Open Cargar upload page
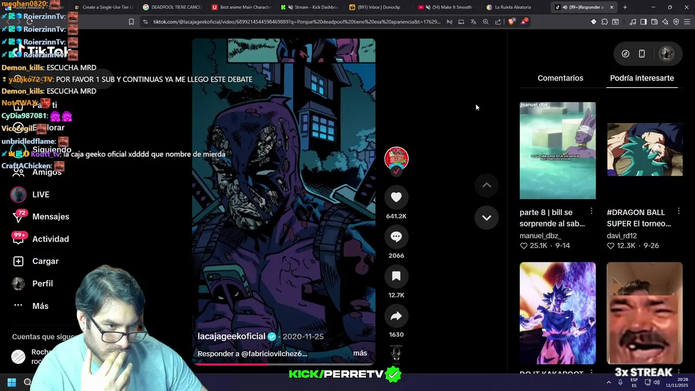The image size is (695, 391). 45,261
